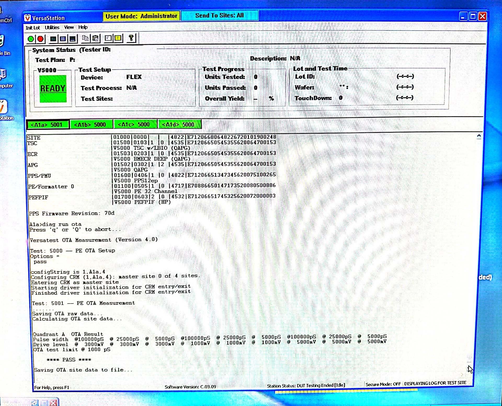Click the 'TouchDown:' label
This screenshot has height=406, width=502.
pyautogui.click(x=313, y=98)
